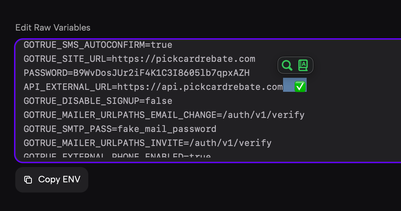Click the dictionary book icon in popup
Viewport: 401px width, 211px height.
[303, 65]
